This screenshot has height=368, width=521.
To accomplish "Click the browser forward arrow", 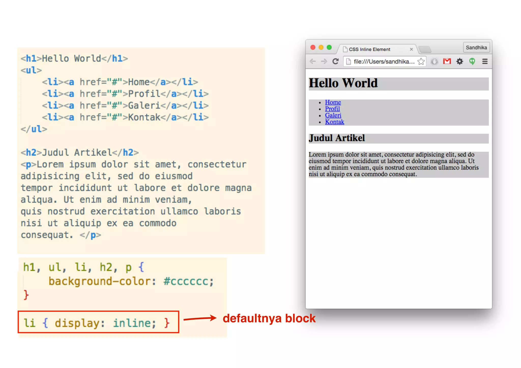I will point(324,61).
